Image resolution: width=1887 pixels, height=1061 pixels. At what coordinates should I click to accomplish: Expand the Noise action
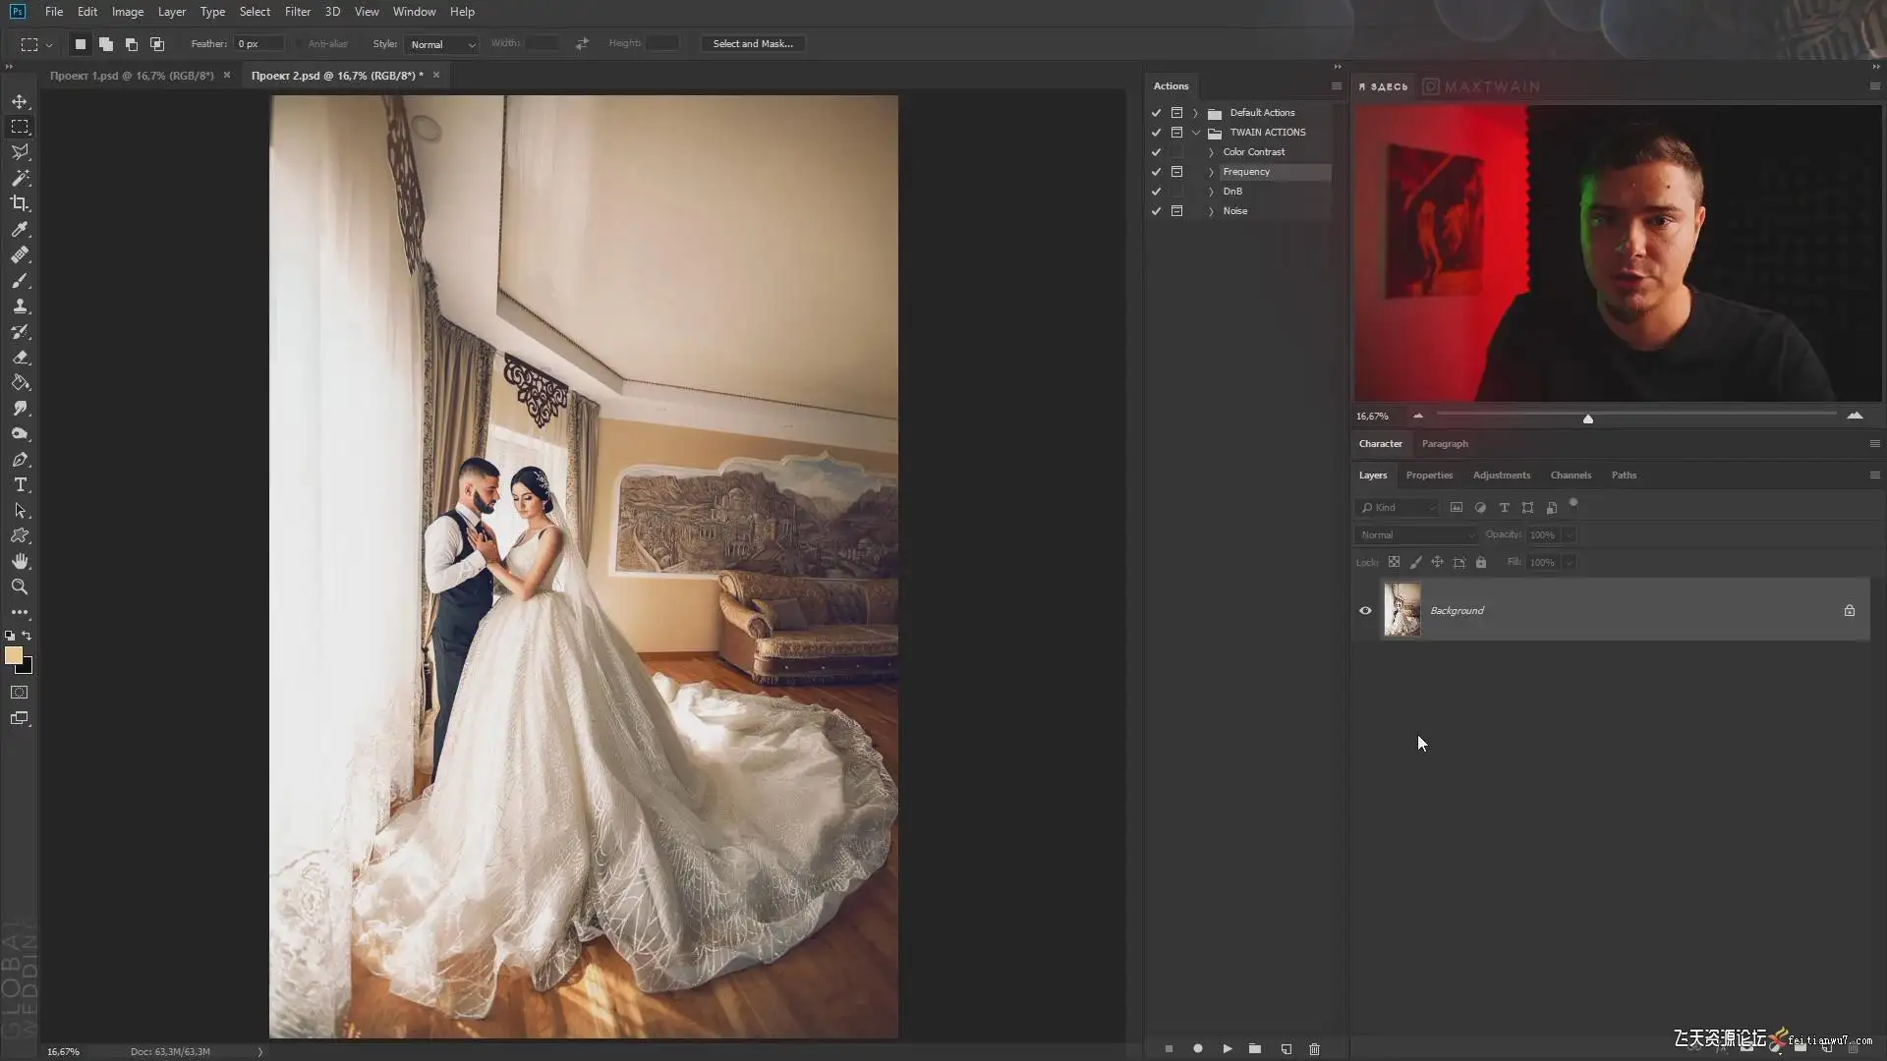[x=1211, y=211]
